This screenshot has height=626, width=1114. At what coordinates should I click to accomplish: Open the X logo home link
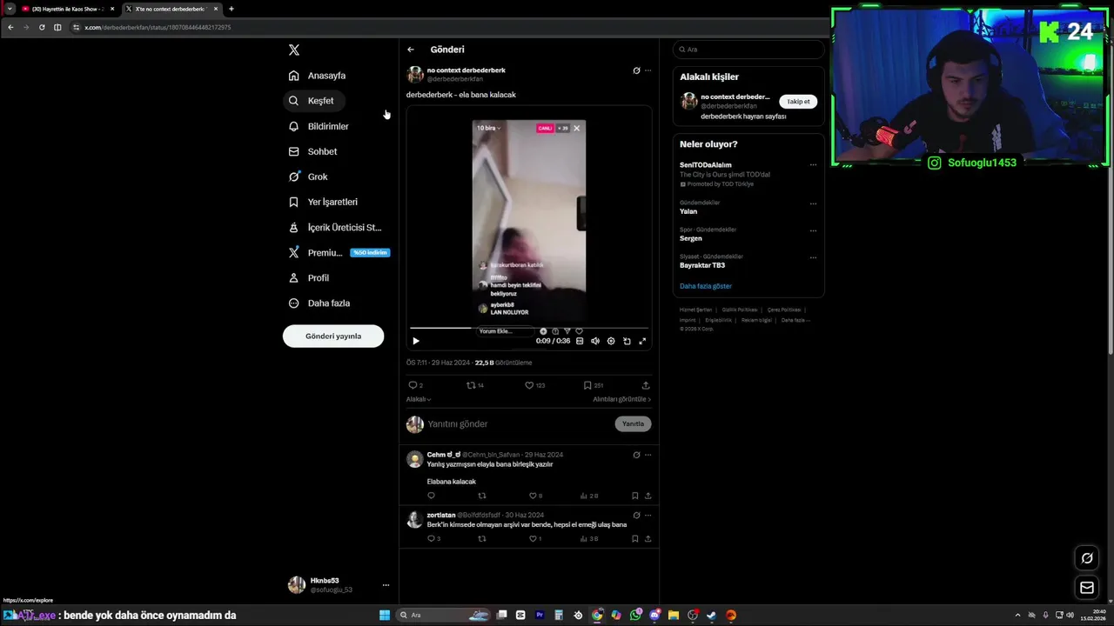(x=294, y=50)
